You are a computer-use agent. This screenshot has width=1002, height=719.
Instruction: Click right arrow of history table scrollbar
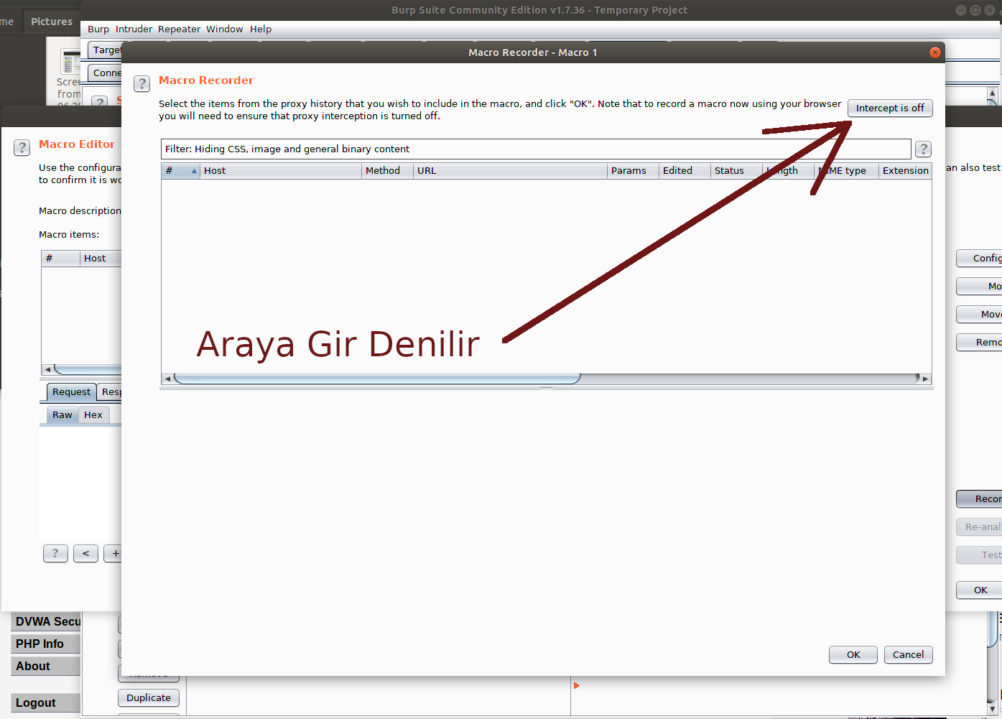pos(925,379)
